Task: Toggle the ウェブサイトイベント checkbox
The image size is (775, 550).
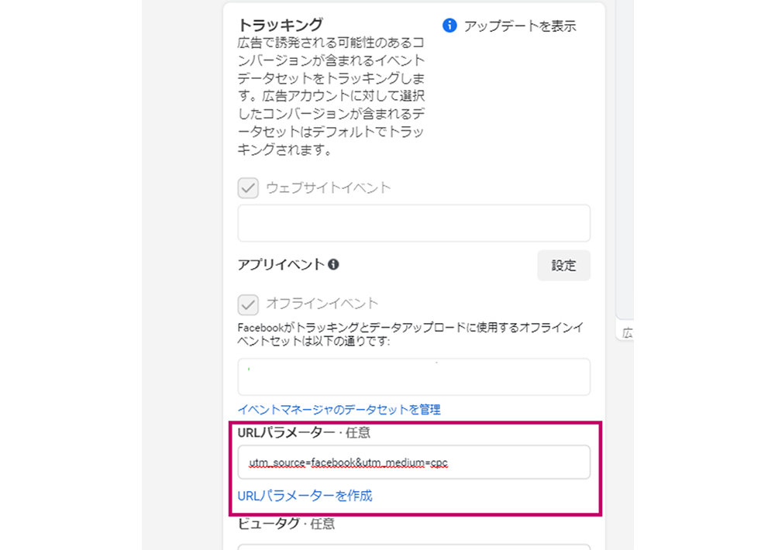Action: click(x=248, y=188)
